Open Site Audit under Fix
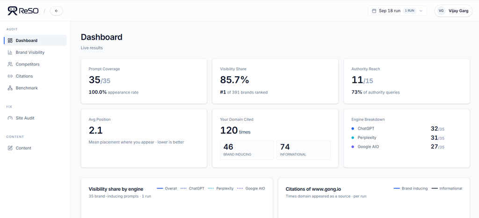The image size is (479, 218). [35, 118]
